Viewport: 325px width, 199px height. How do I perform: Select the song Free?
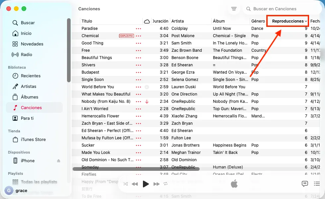[x=86, y=50]
